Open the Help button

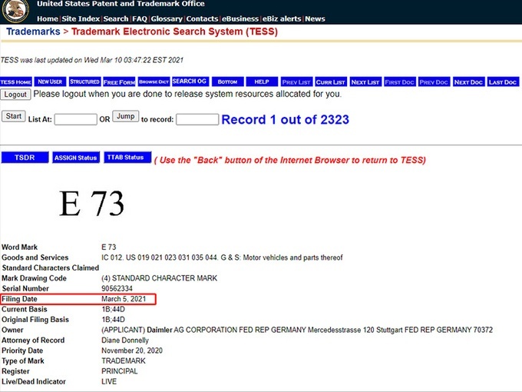point(262,82)
